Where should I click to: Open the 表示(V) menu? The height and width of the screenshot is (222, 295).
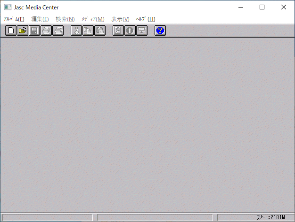point(120,19)
